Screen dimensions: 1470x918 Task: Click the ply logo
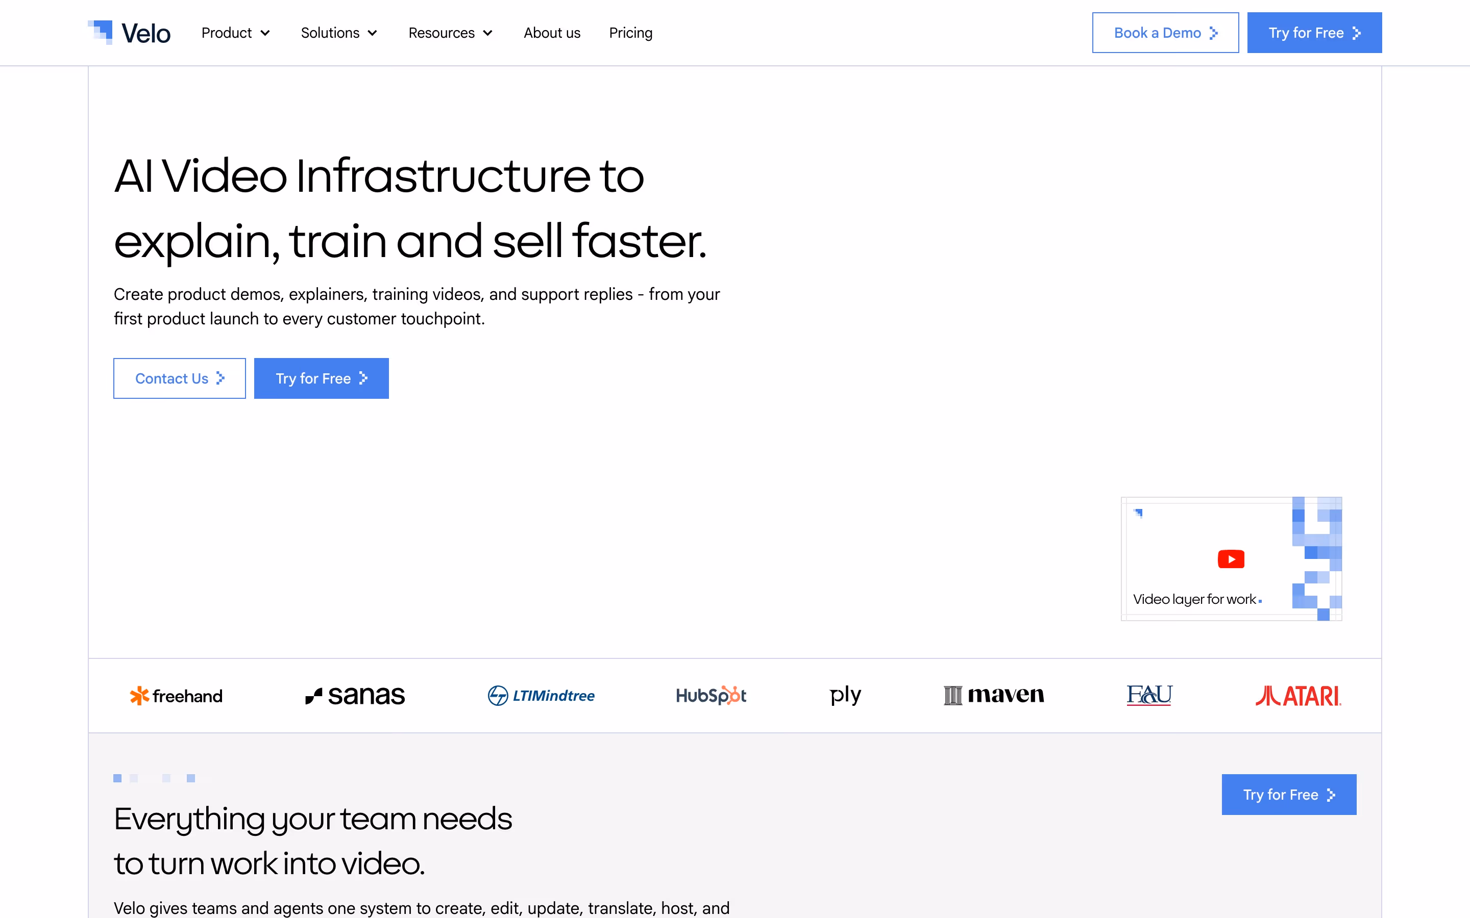point(846,696)
